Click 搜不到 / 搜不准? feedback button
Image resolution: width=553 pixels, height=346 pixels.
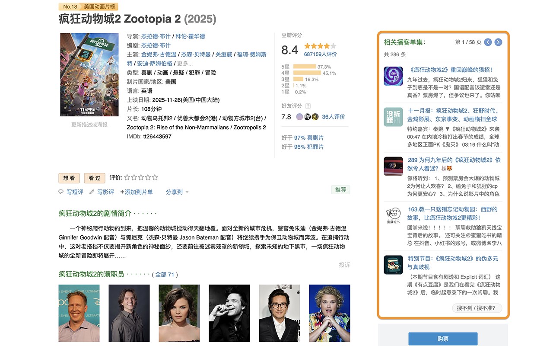point(477,308)
